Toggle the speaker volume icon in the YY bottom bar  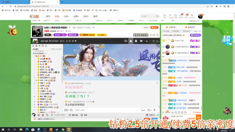coord(39,115)
